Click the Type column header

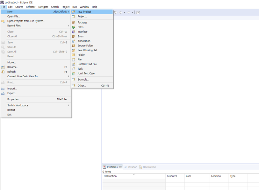pos(238,176)
